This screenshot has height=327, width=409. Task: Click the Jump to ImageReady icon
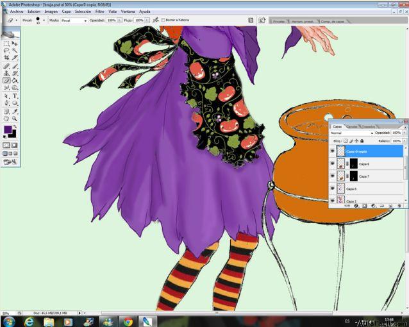[10, 162]
